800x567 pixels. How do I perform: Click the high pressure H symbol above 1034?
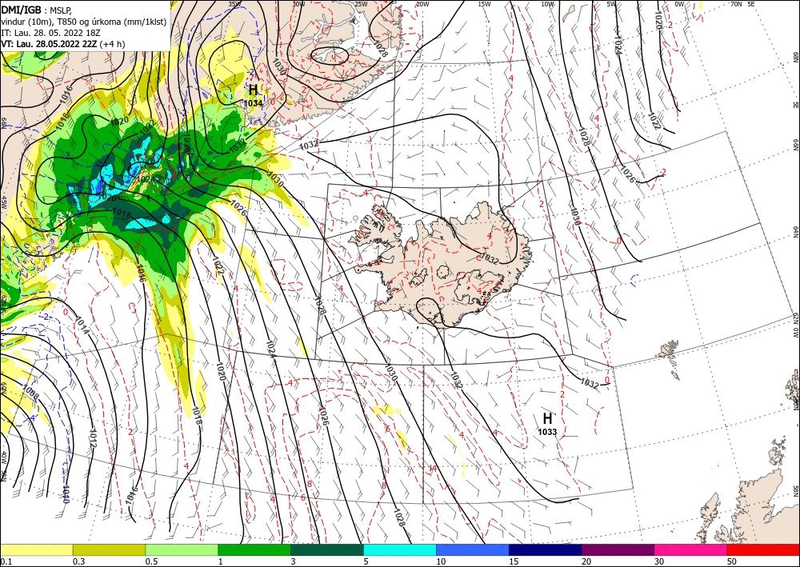(253, 90)
